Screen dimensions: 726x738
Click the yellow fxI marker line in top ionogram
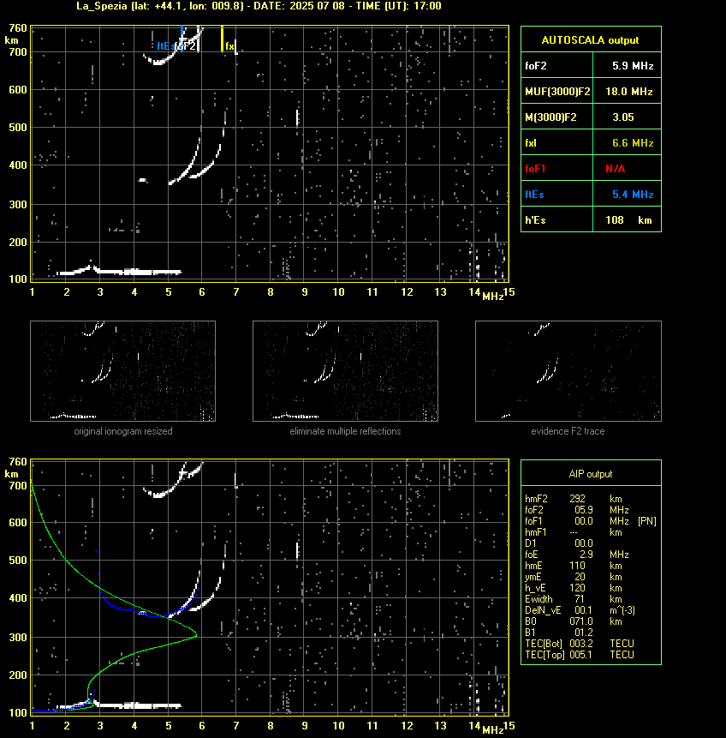[222, 39]
